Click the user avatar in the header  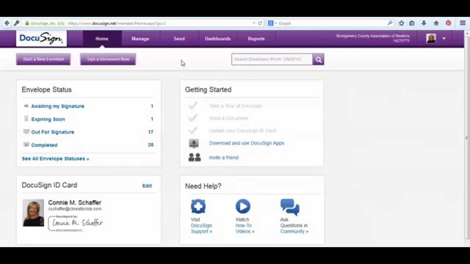coord(431,38)
